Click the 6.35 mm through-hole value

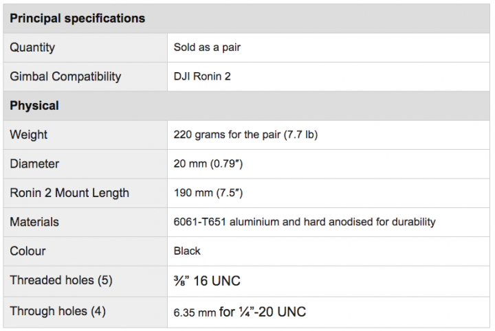tap(240, 311)
